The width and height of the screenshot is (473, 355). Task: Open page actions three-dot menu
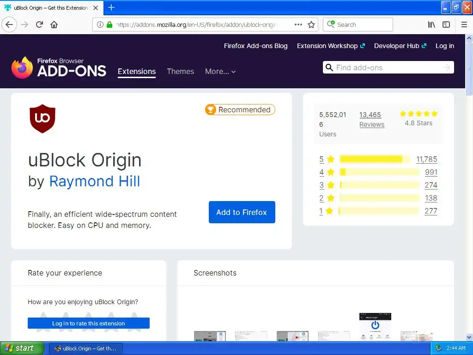click(x=298, y=24)
